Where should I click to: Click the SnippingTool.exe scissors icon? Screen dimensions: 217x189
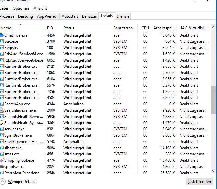click(x=2, y=160)
